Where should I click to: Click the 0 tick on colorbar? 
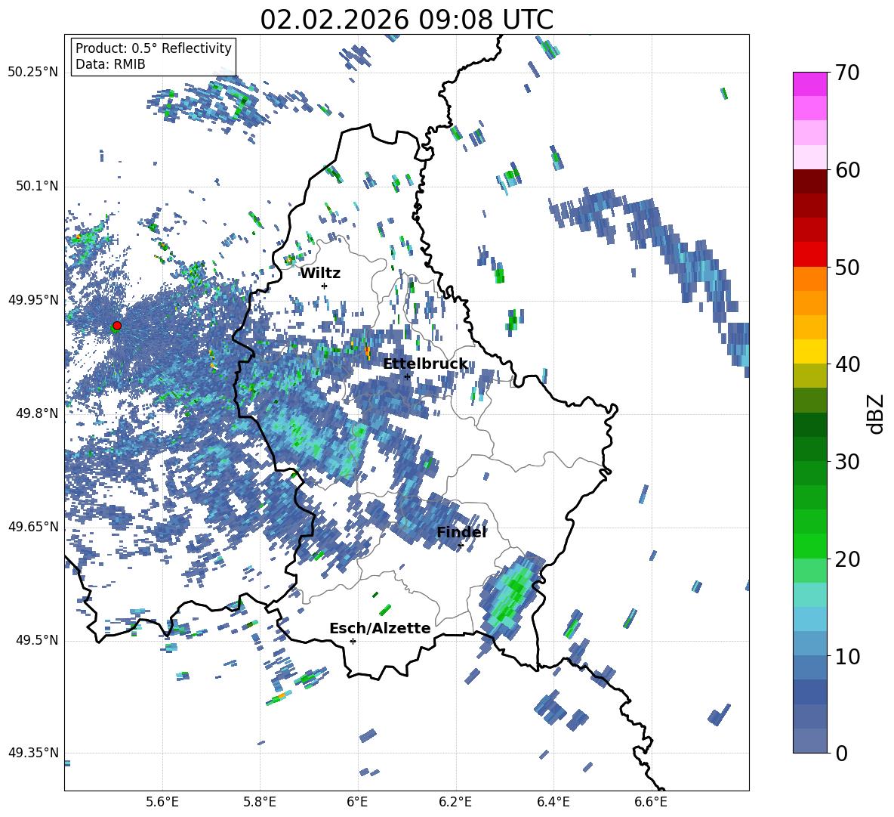[841, 753]
